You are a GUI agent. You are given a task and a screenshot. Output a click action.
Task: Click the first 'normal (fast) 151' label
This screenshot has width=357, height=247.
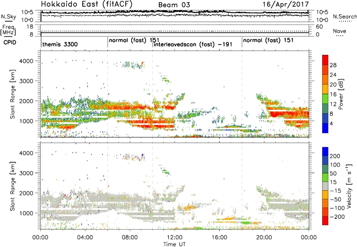(x=134, y=41)
